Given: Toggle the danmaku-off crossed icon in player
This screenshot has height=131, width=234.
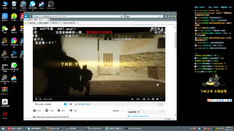Looking at the screenshot, I should click(149, 99).
